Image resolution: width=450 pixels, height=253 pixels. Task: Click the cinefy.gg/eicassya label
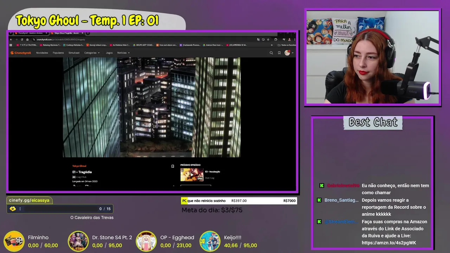tap(29, 200)
